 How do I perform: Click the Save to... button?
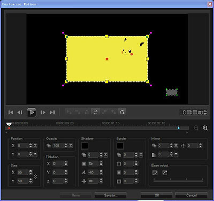(x=111, y=195)
